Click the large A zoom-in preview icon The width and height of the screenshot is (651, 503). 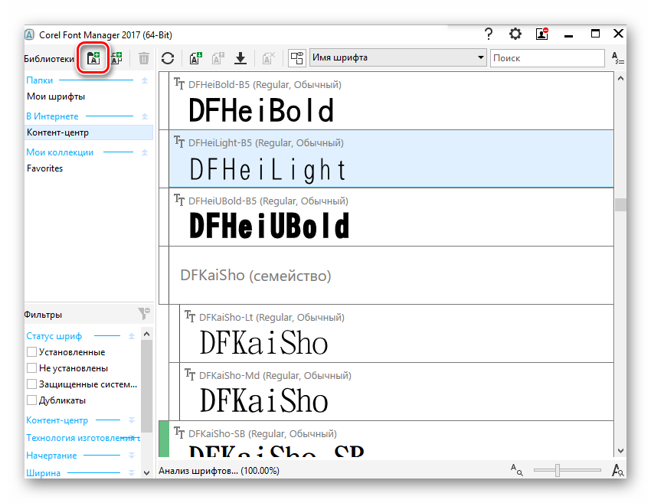click(618, 470)
